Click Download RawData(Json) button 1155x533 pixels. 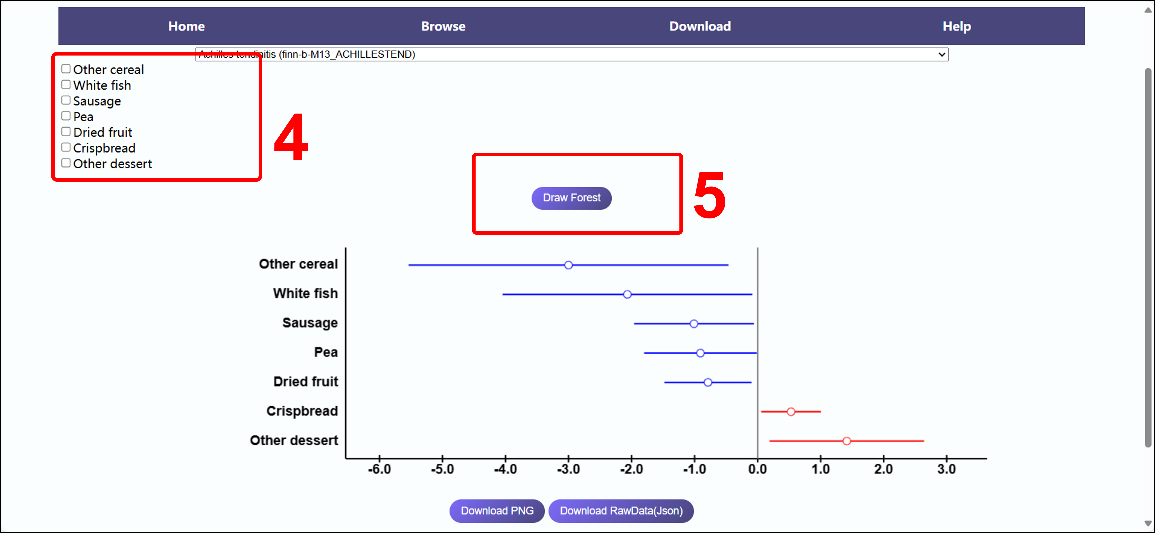point(620,510)
